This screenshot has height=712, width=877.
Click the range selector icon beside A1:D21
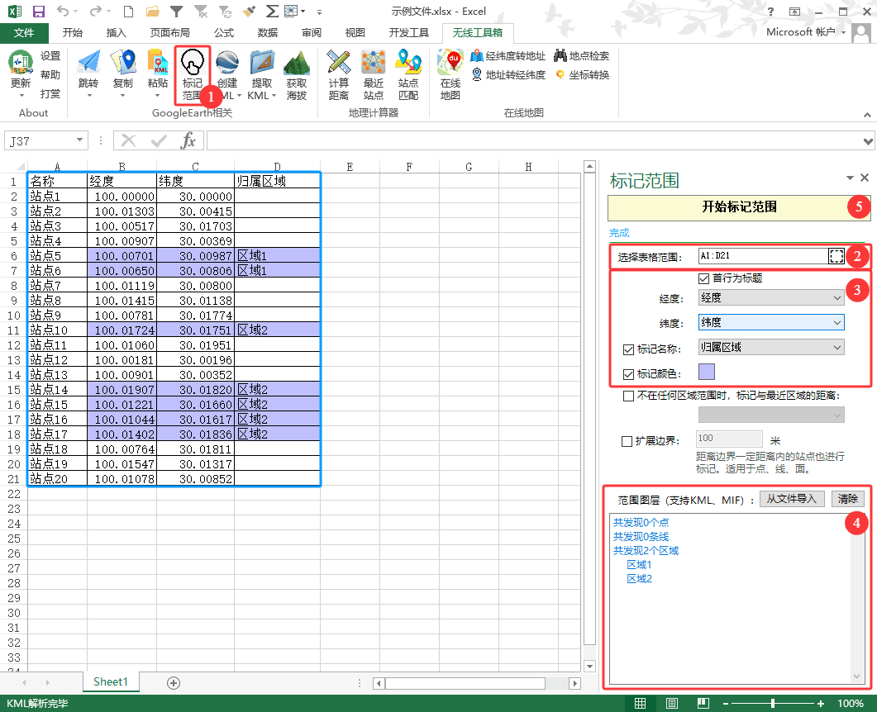[x=836, y=256]
